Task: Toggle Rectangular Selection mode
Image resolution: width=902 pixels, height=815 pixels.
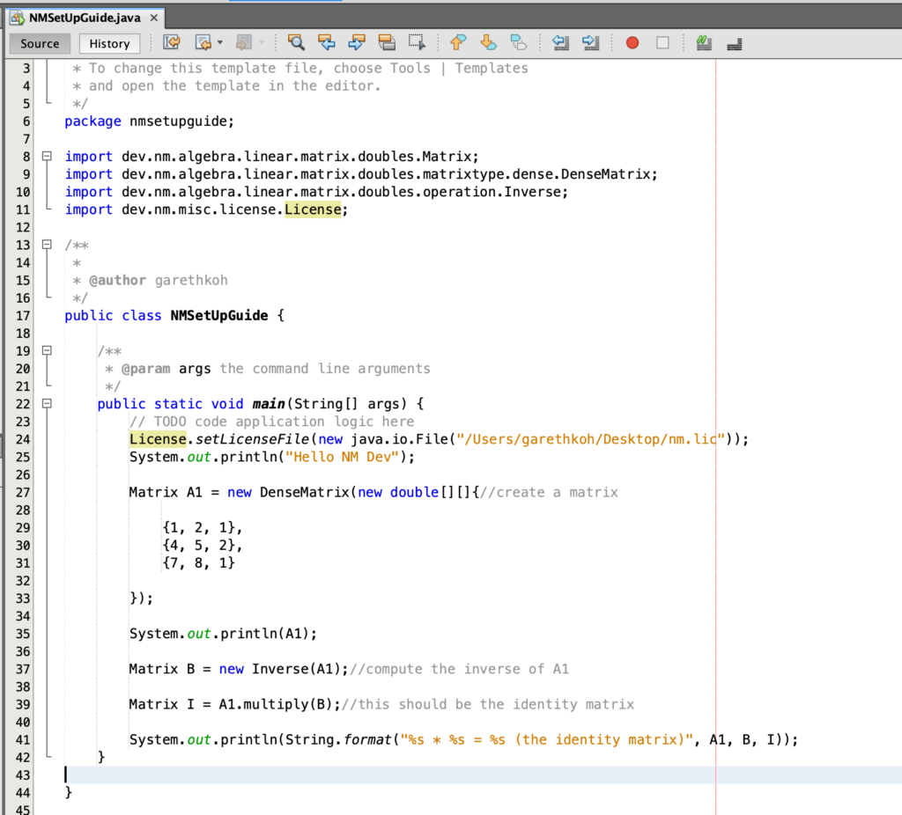Action: point(418,42)
